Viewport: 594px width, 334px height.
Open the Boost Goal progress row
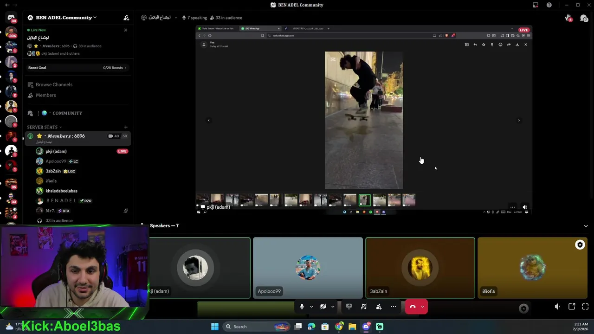tap(77, 68)
